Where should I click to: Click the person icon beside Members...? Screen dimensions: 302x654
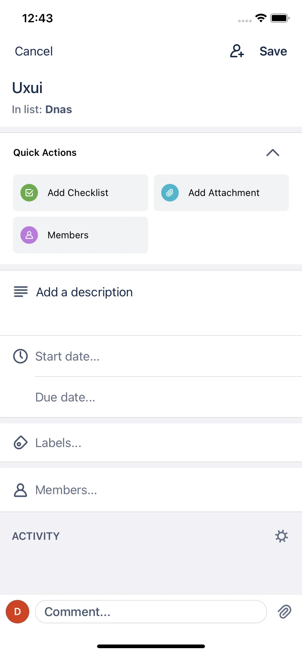coord(20,490)
